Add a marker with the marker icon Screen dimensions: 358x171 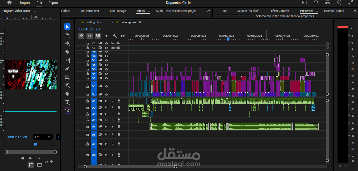(x=106, y=36)
